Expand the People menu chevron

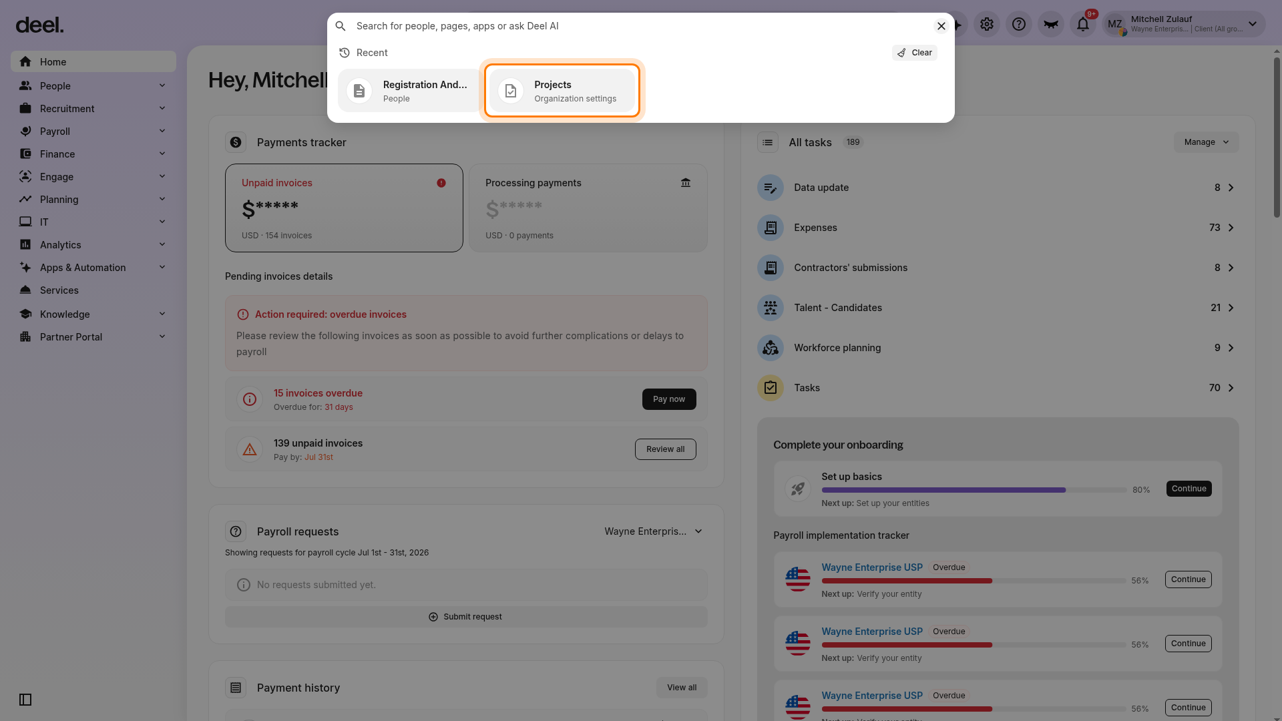[x=162, y=85]
